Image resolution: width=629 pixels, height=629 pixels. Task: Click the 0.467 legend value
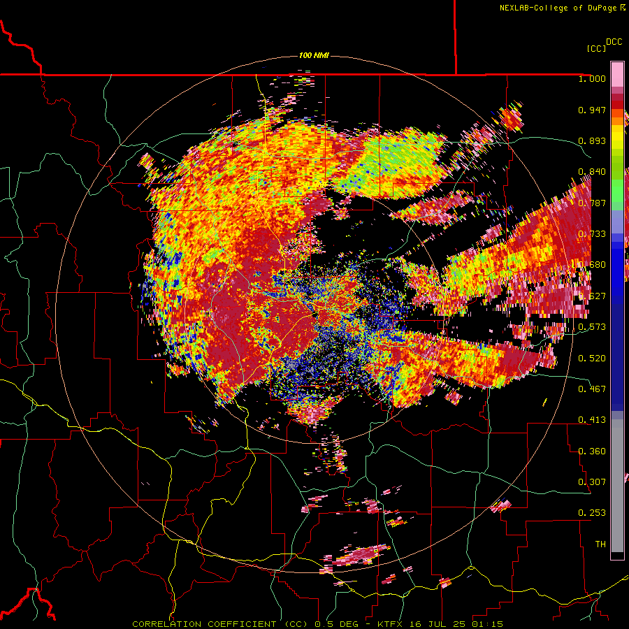tap(592, 389)
